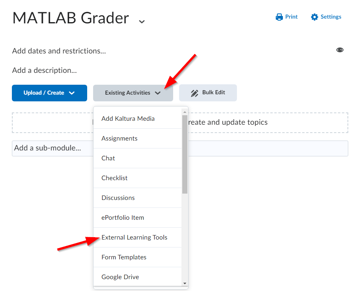Pick Checklist from the dropdown menu

coord(137,178)
